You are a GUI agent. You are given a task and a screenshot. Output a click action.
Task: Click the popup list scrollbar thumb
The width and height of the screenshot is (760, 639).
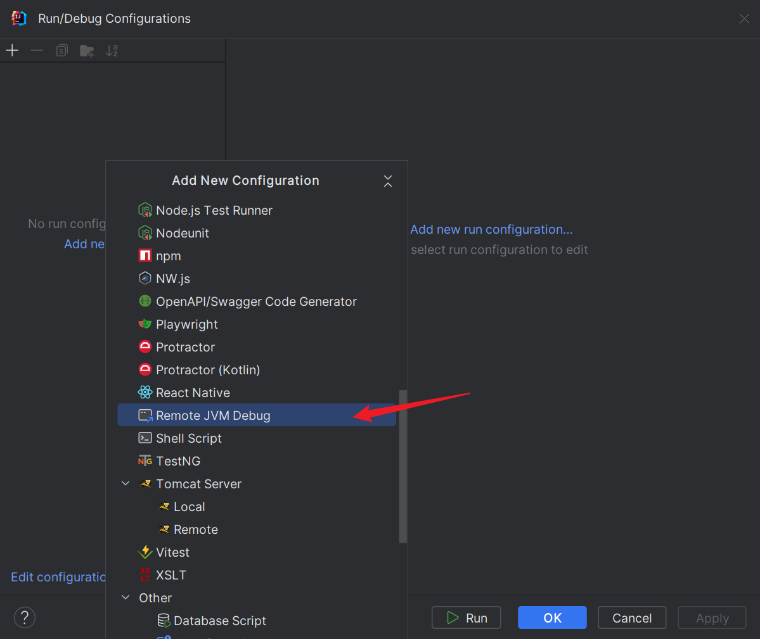tap(403, 466)
